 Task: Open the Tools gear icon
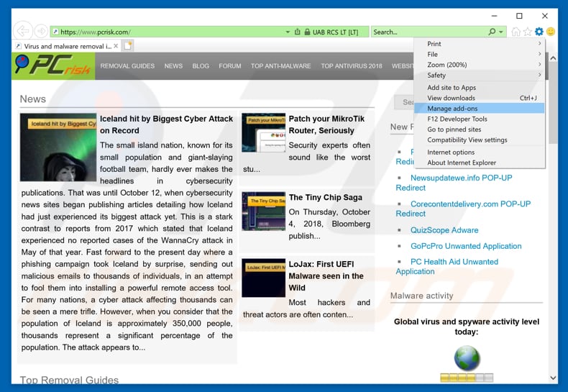tap(539, 32)
